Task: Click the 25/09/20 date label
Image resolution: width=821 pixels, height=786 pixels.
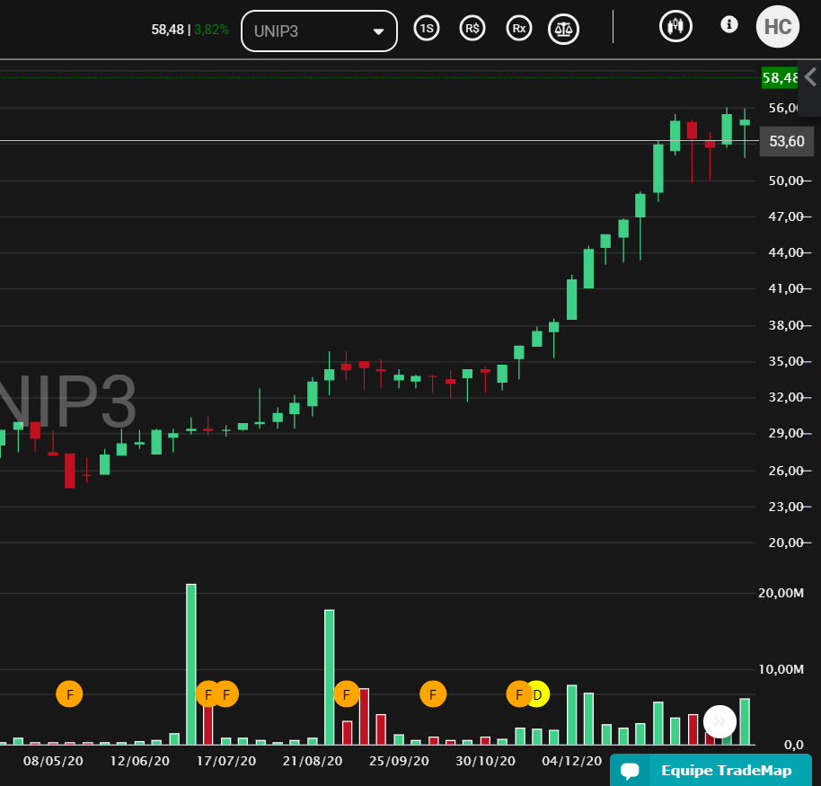Action: 399,761
